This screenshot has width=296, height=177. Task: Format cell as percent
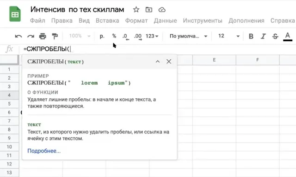(x=114, y=36)
